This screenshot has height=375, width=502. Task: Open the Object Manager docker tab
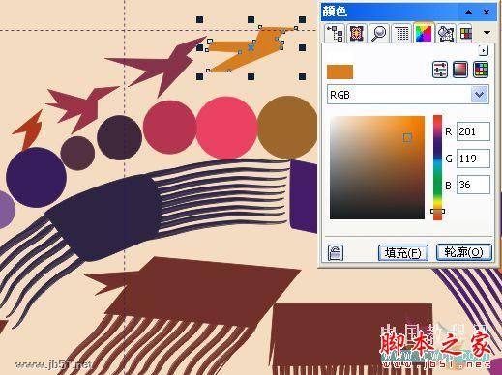coord(335,33)
